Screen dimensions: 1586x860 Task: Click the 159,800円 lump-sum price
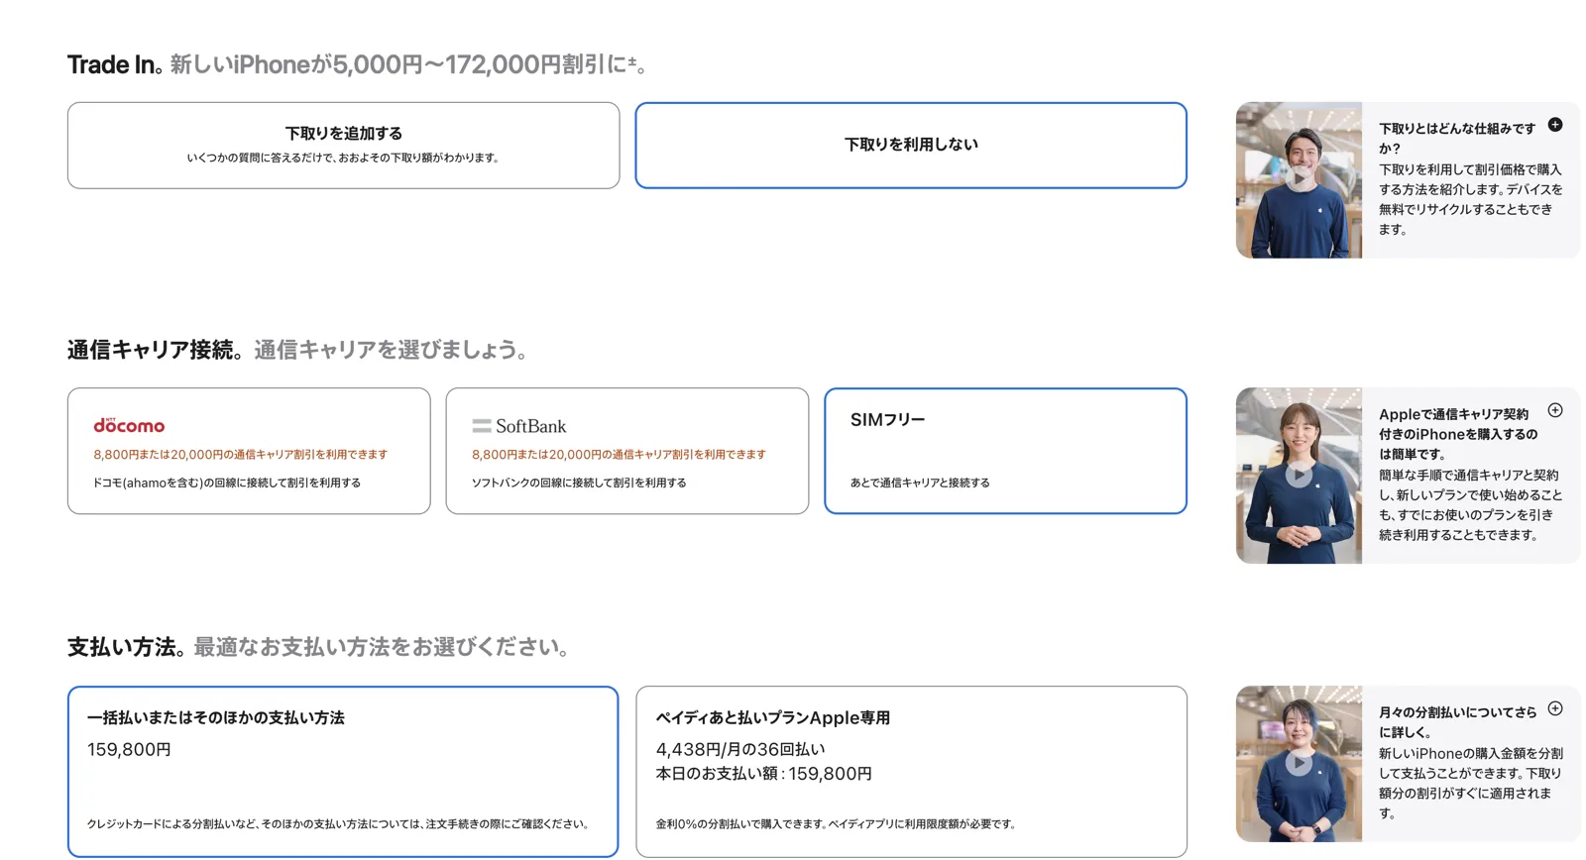pyautogui.click(x=129, y=750)
